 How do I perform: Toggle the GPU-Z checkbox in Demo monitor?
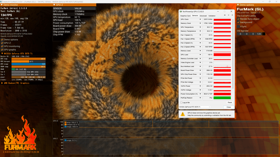(2, 43)
